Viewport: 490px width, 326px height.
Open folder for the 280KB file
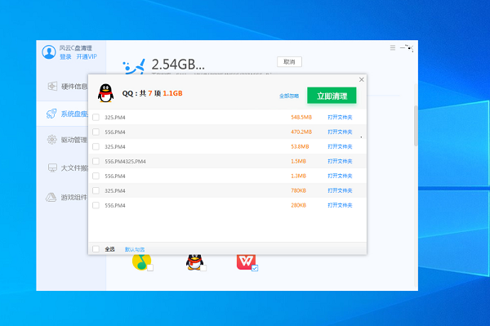pos(340,205)
